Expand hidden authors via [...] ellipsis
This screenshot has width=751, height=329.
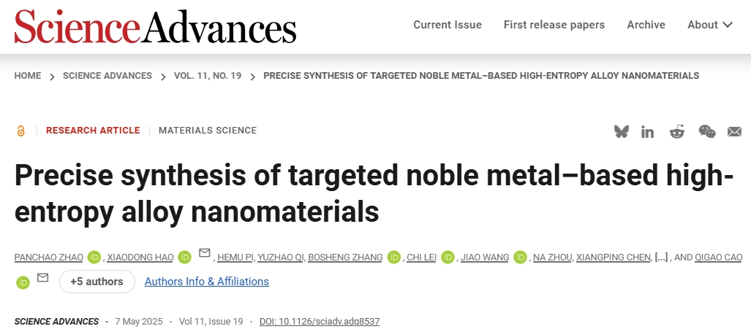[661, 258]
